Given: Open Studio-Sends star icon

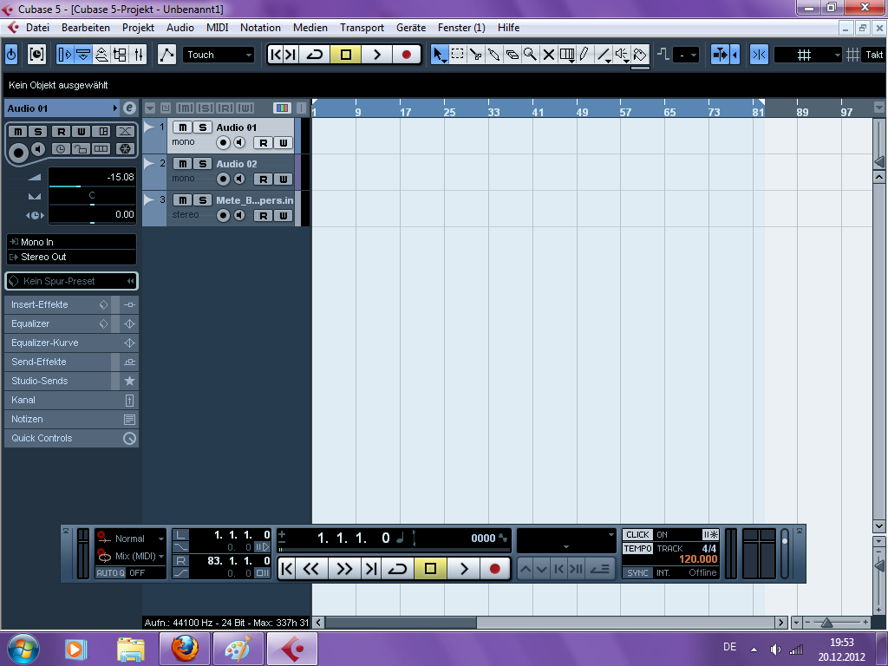Looking at the screenshot, I should pos(130,382).
